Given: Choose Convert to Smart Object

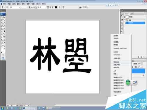Looking at the screenshot, I should pyautogui.click(x=120, y=48).
